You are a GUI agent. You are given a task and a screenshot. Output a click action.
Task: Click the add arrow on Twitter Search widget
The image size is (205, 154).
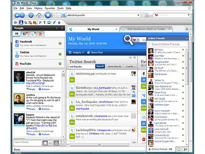tap(130, 57)
